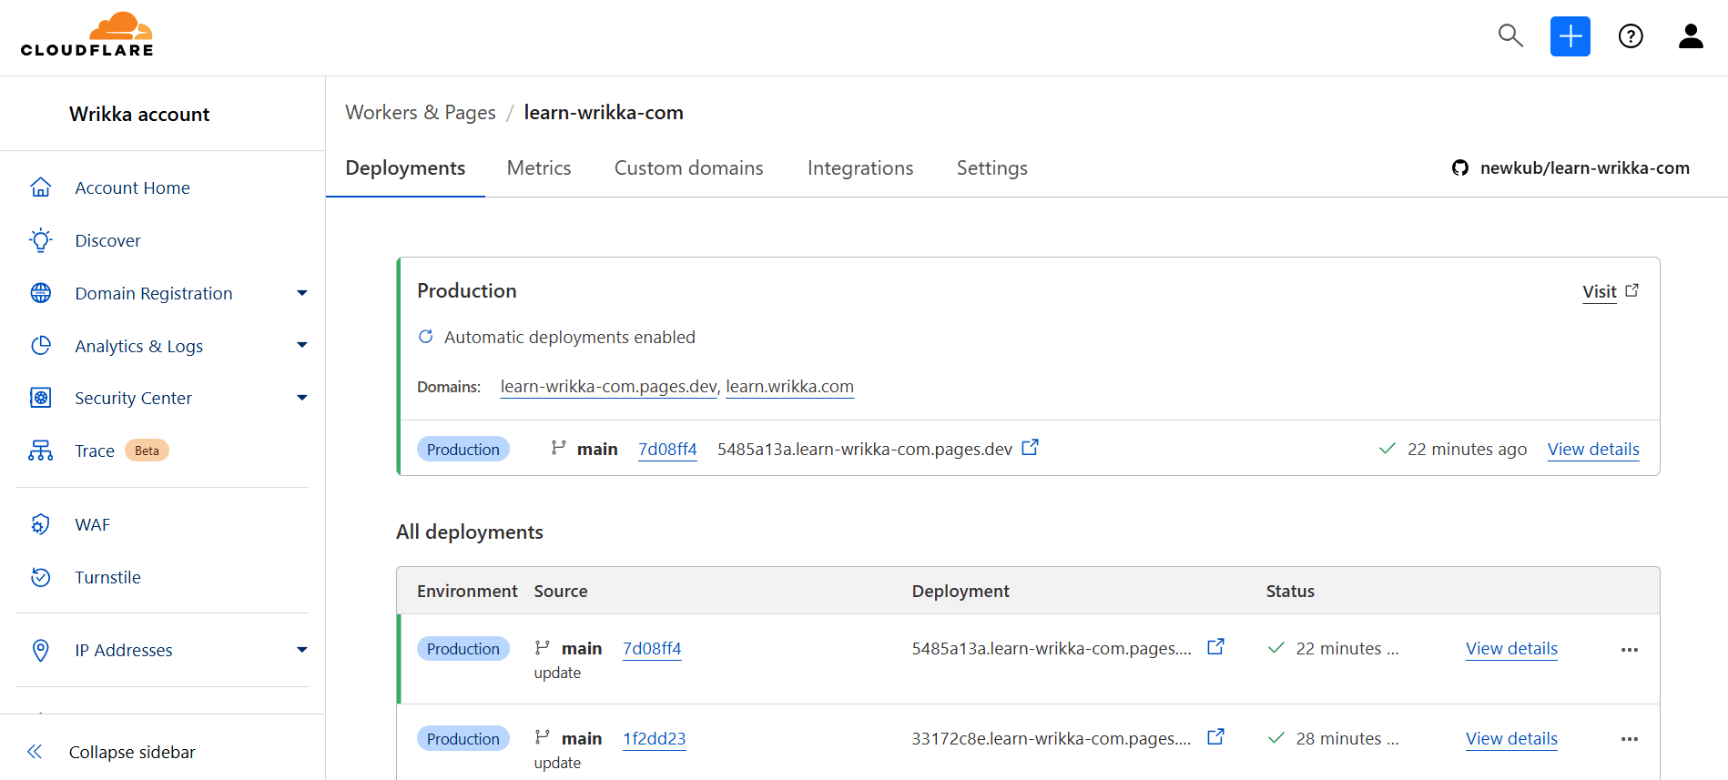Expand IP Addresses submenu
Viewport: 1728px width, 780px height.
301,650
